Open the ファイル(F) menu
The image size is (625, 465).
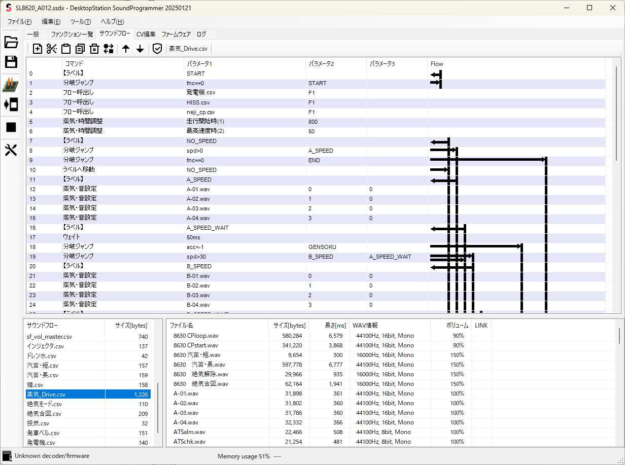click(x=19, y=22)
